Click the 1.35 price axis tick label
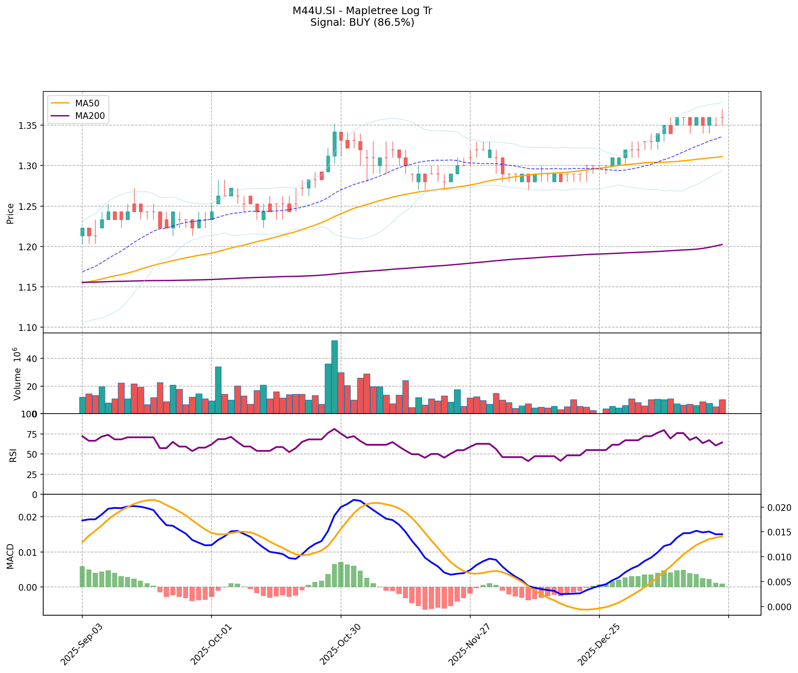 tap(29, 126)
